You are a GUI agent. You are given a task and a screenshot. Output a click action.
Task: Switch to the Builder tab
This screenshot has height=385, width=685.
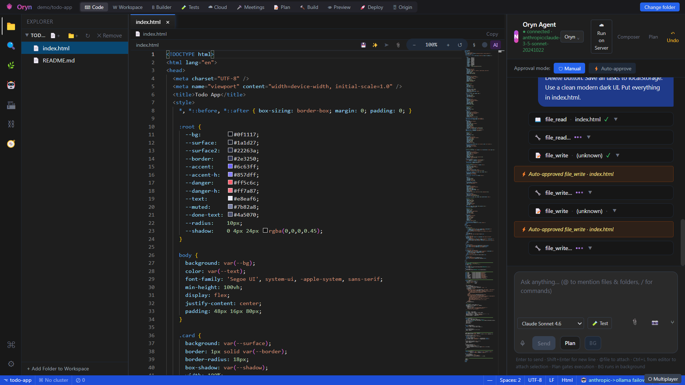click(162, 7)
